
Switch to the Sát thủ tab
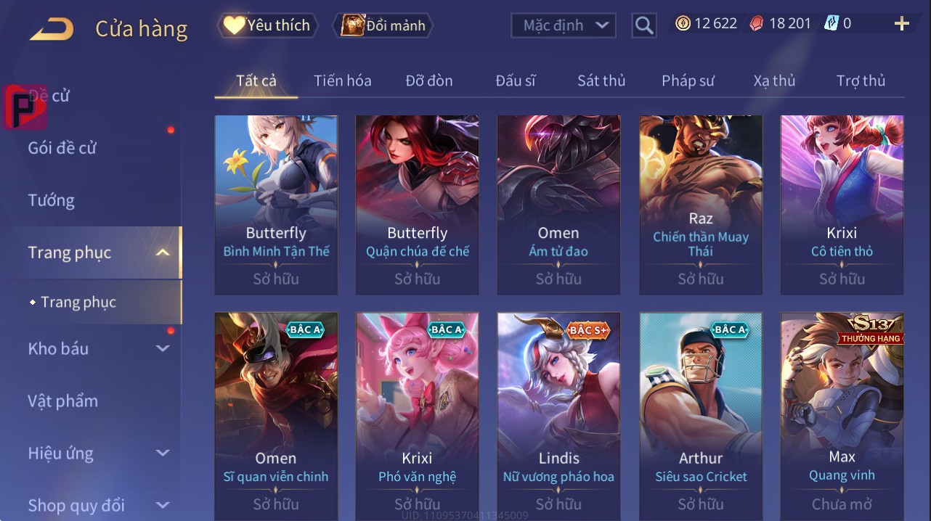point(601,81)
